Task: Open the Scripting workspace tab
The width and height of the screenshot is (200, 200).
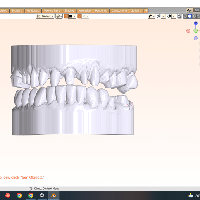Action: (x=136, y=10)
